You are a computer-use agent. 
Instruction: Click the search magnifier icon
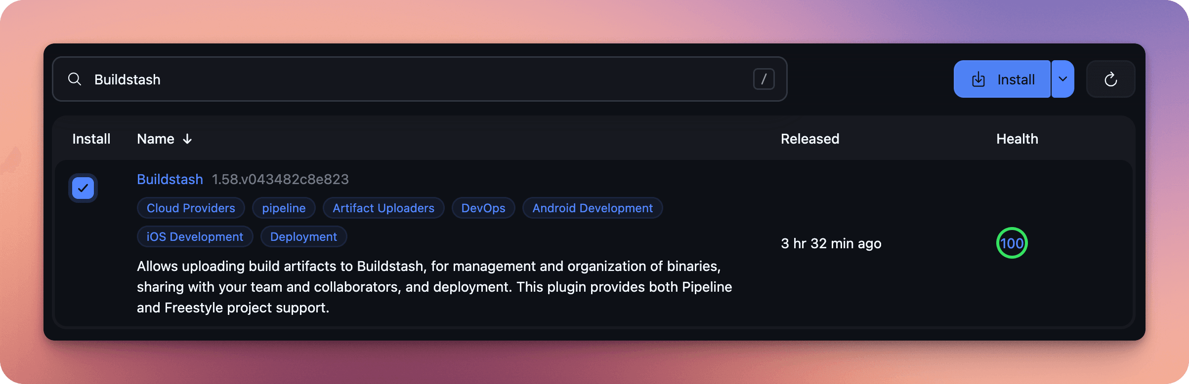[x=75, y=79]
